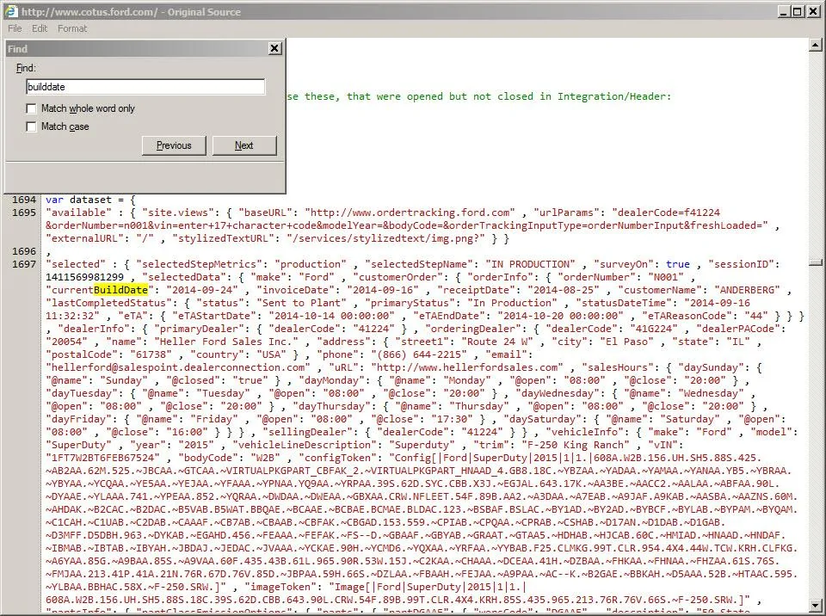The image size is (826, 616).
Task: Click line number 1696
Action: 24,251
